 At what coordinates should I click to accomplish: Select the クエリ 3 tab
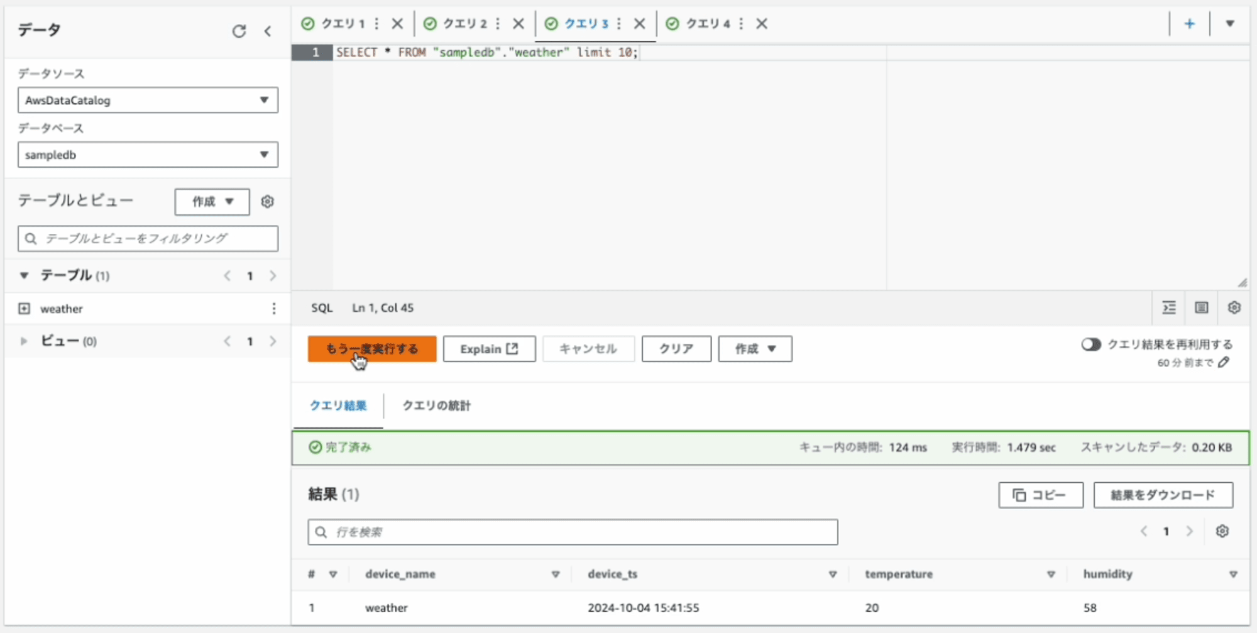[x=586, y=24]
